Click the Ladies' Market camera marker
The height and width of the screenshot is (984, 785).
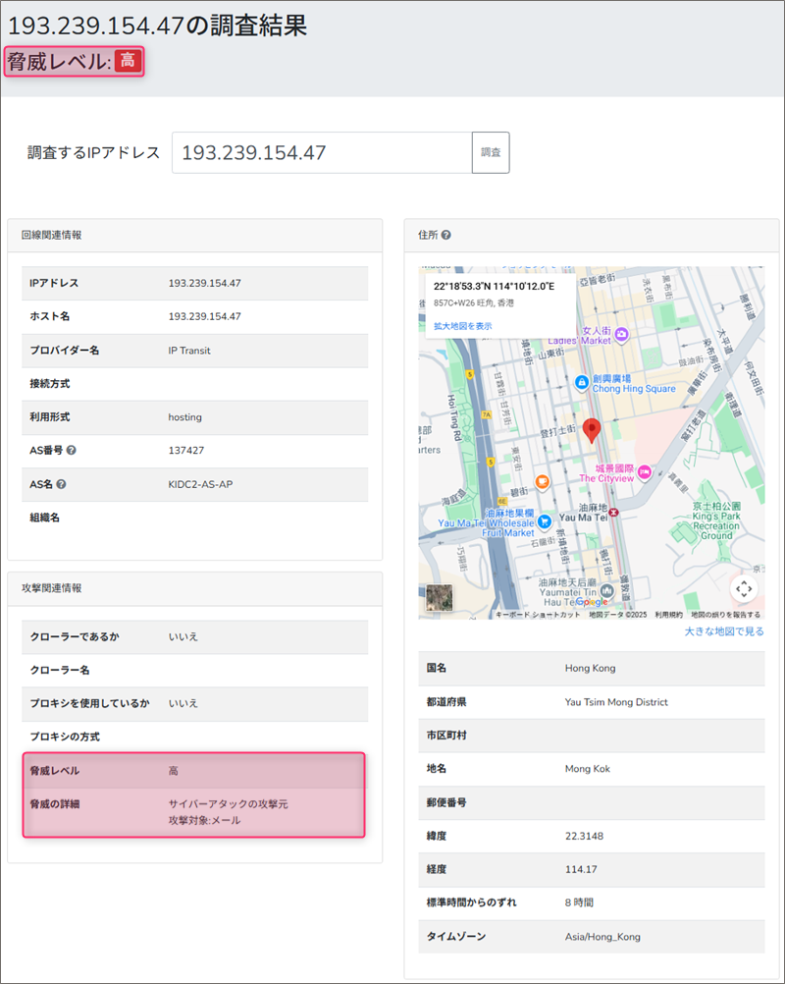[x=621, y=335]
